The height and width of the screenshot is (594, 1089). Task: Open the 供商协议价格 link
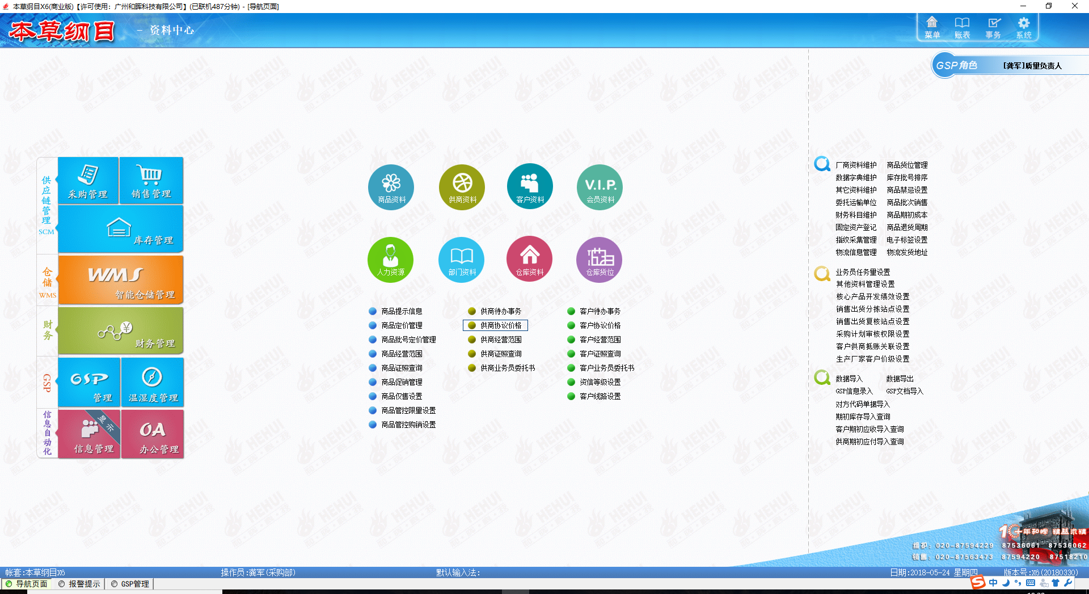coord(501,325)
